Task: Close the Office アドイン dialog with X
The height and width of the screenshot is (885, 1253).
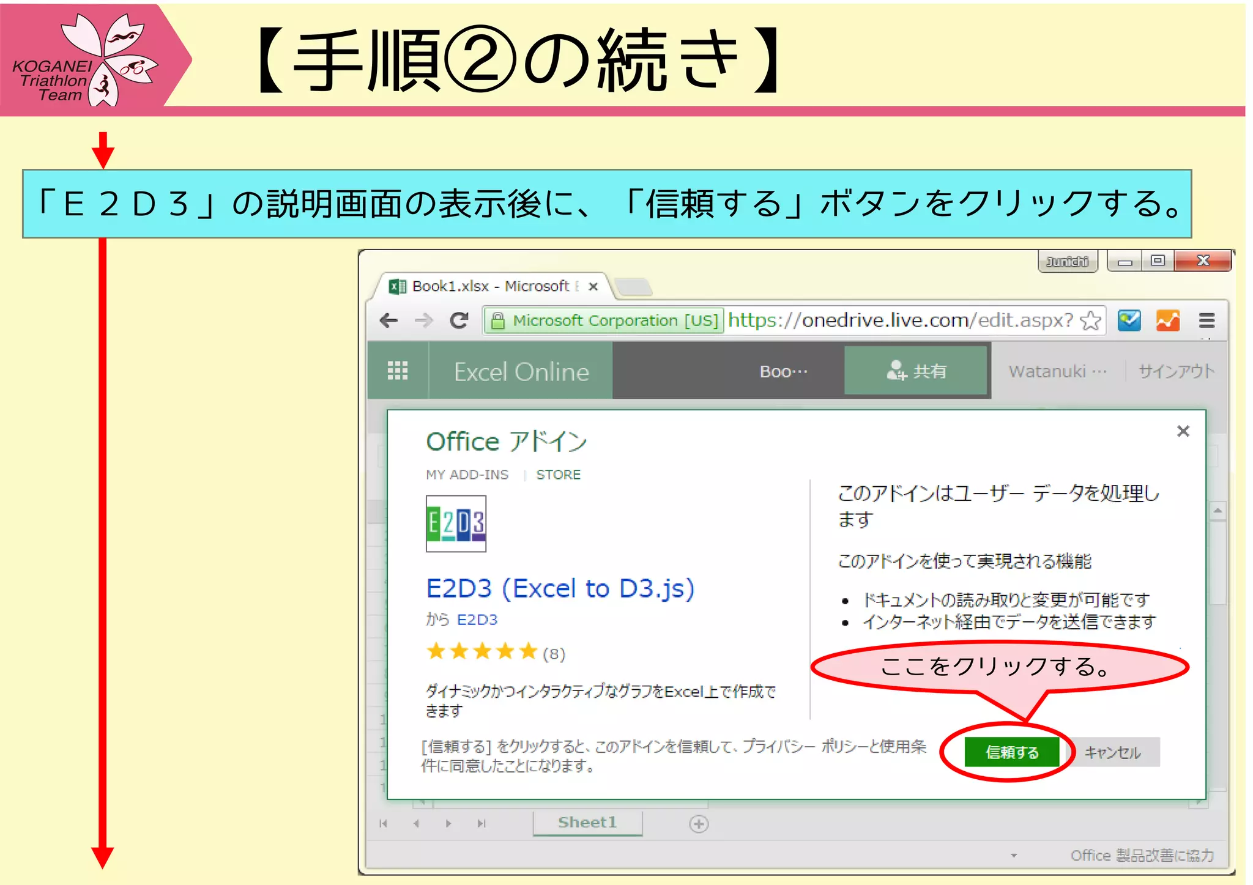Action: [x=1183, y=431]
